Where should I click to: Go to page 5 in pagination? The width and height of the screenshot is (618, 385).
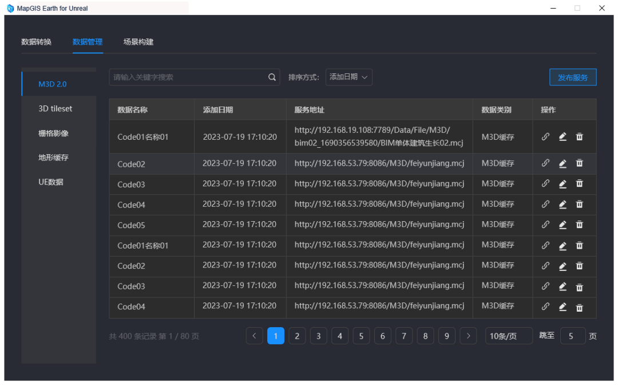click(x=361, y=336)
